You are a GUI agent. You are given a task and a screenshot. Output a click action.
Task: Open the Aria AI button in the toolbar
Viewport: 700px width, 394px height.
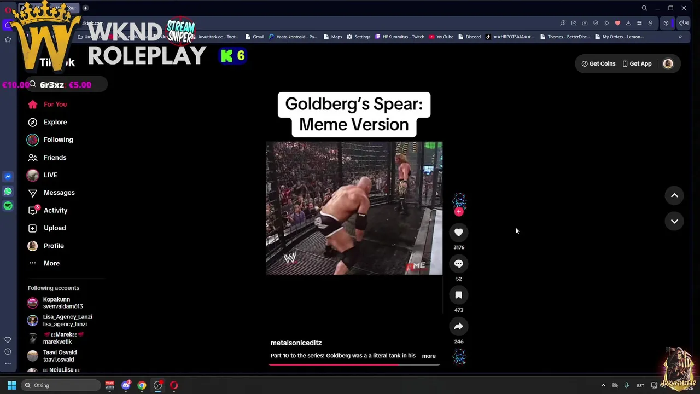pyautogui.click(x=683, y=23)
